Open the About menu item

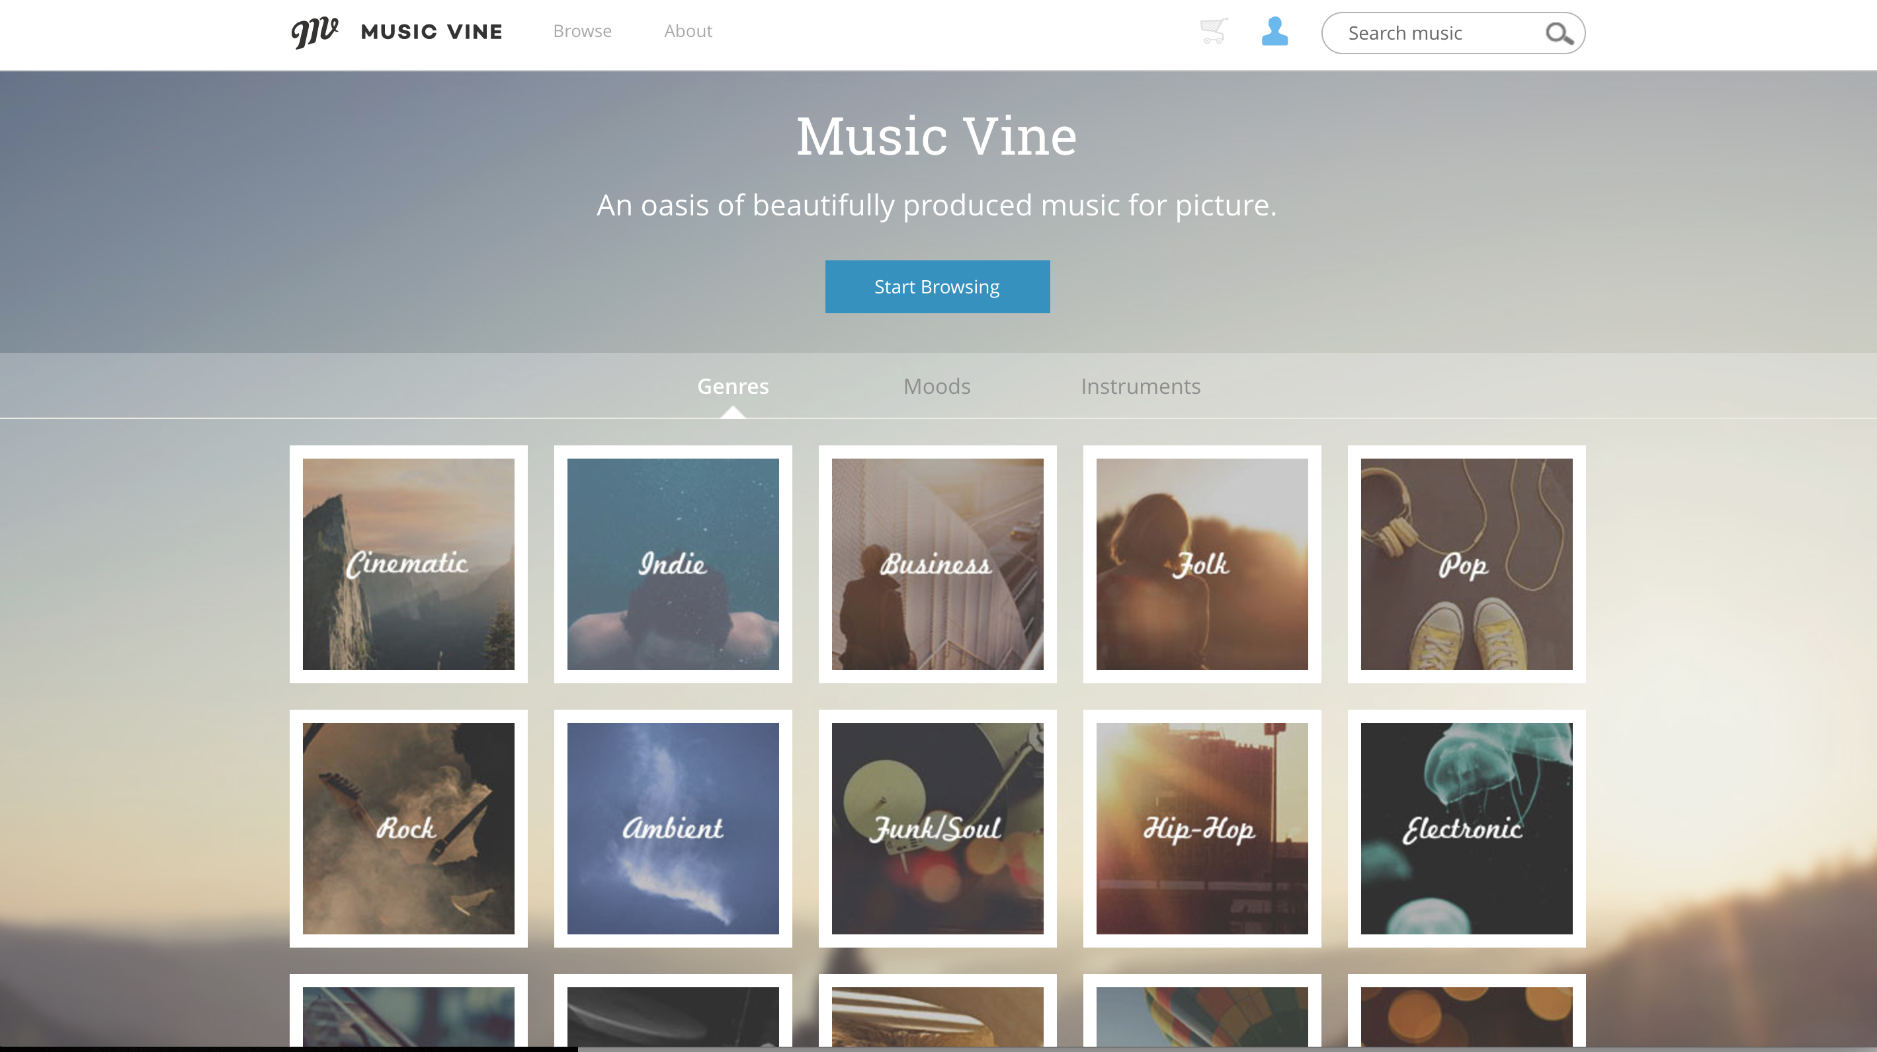click(x=688, y=31)
